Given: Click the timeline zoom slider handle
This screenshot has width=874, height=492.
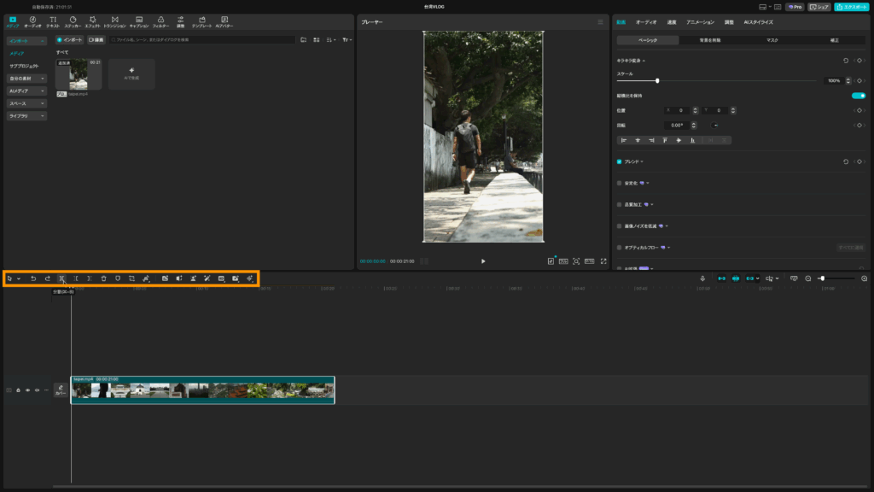Looking at the screenshot, I should point(822,278).
